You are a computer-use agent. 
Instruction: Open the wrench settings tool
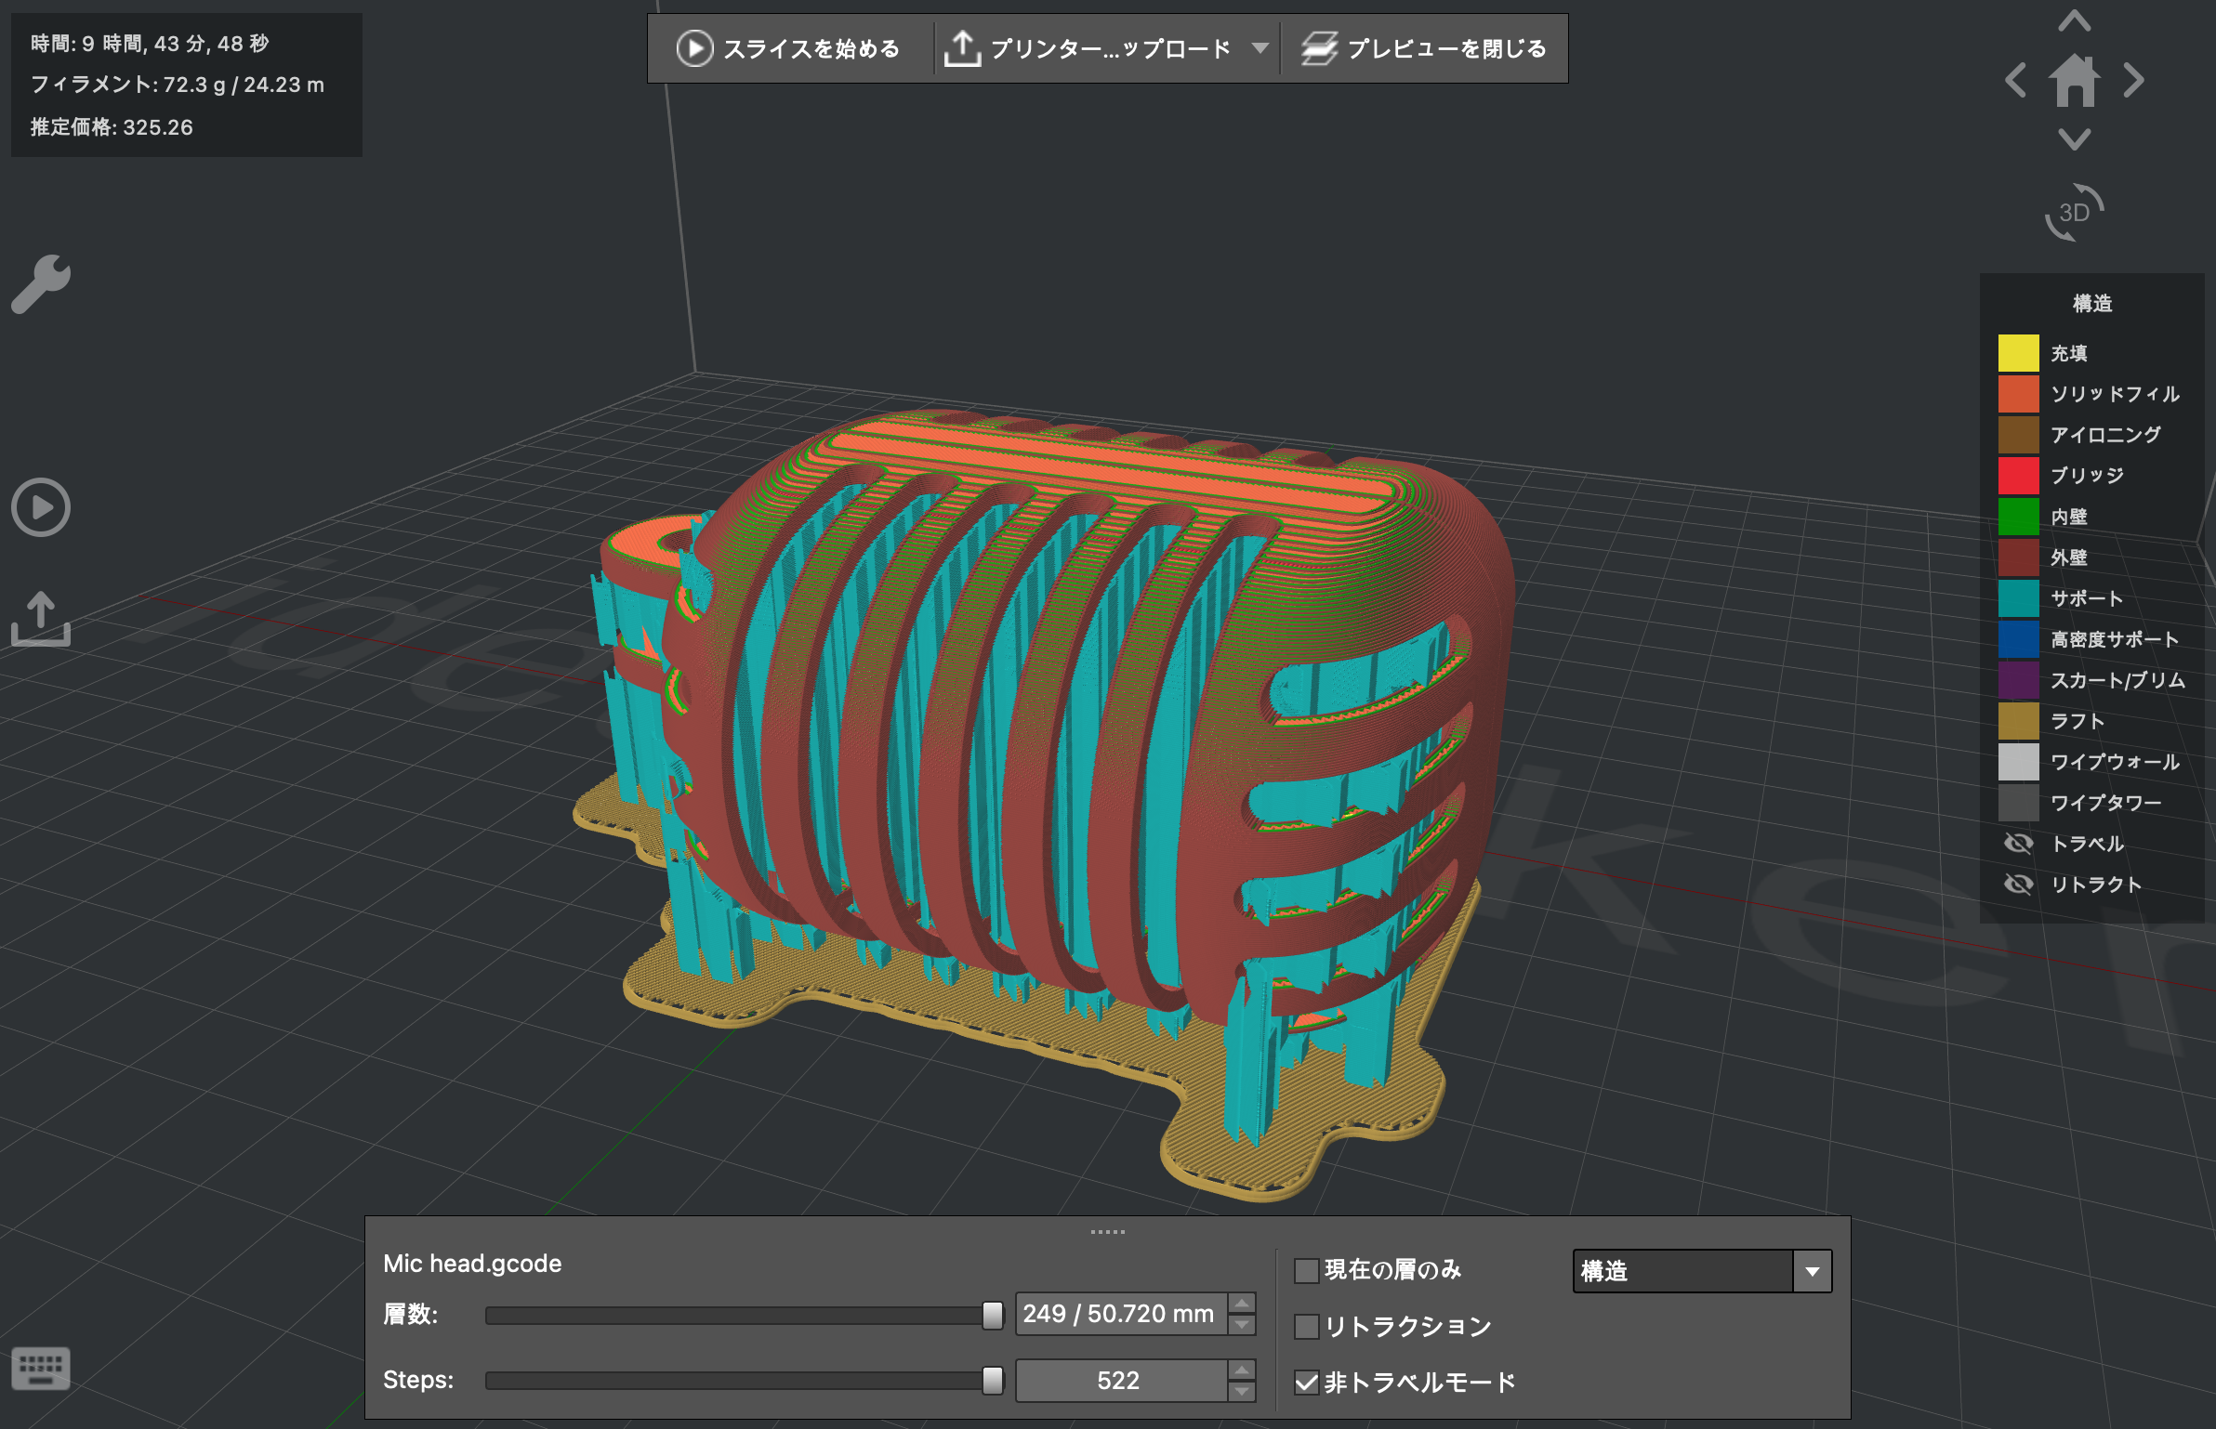41,283
